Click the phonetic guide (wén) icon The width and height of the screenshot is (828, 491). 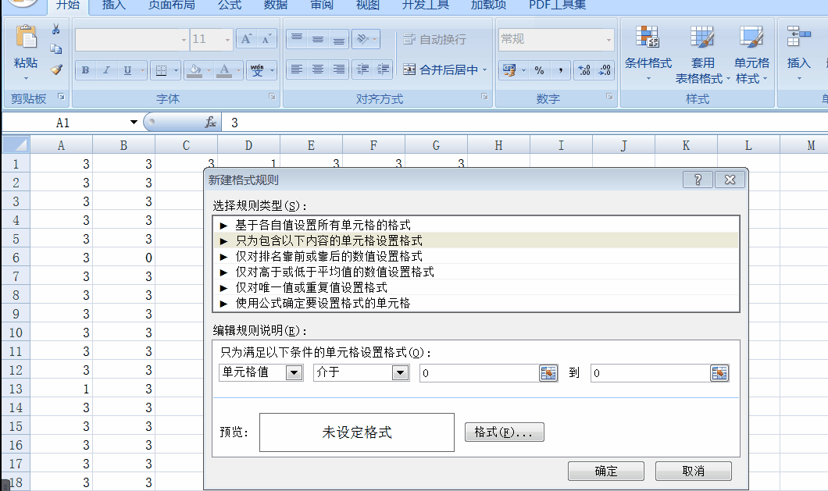pyautogui.click(x=257, y=69)
